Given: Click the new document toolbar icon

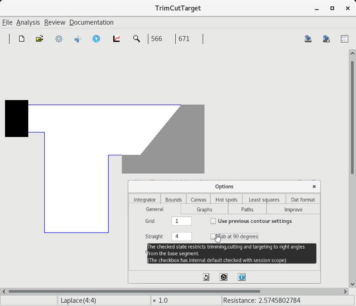Looking at the screenshot, I should tap(21, 39).
